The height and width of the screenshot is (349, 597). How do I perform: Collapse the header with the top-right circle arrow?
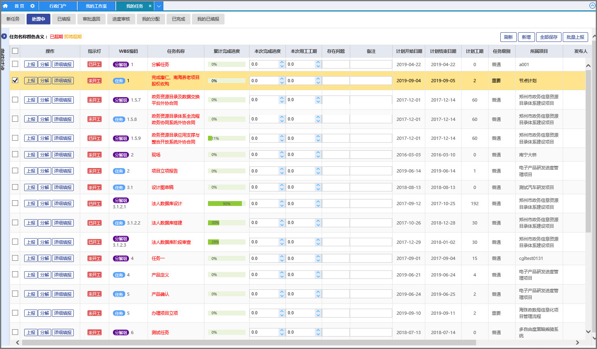[592, 6]
